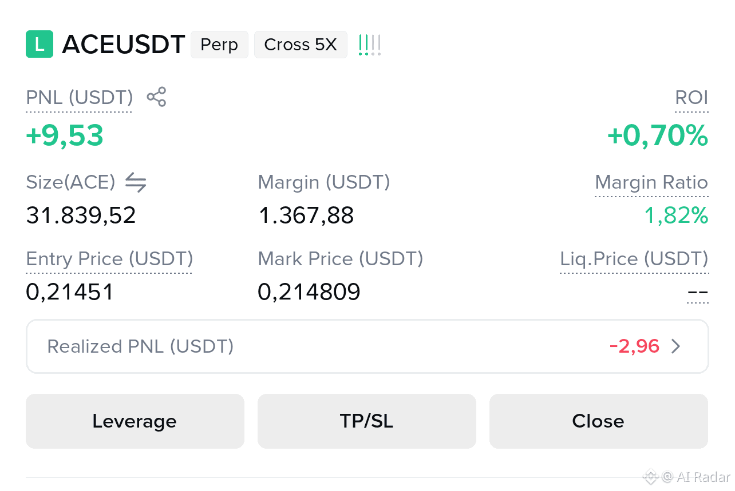
Task: Click the ACEUSDT symbol name
Action: (x=124, y=45)
